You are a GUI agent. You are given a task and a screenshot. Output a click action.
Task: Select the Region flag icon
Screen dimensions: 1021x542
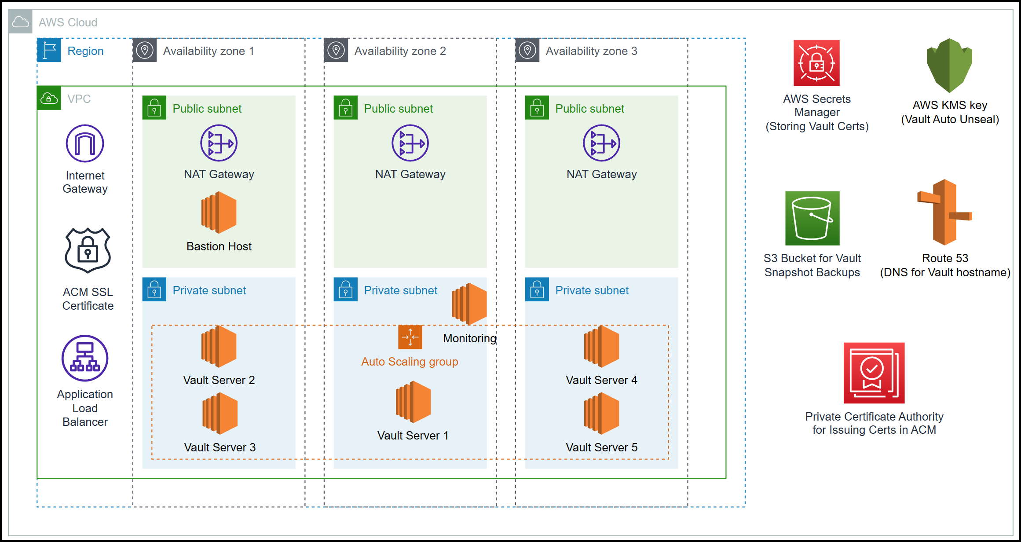coord(48,51)
